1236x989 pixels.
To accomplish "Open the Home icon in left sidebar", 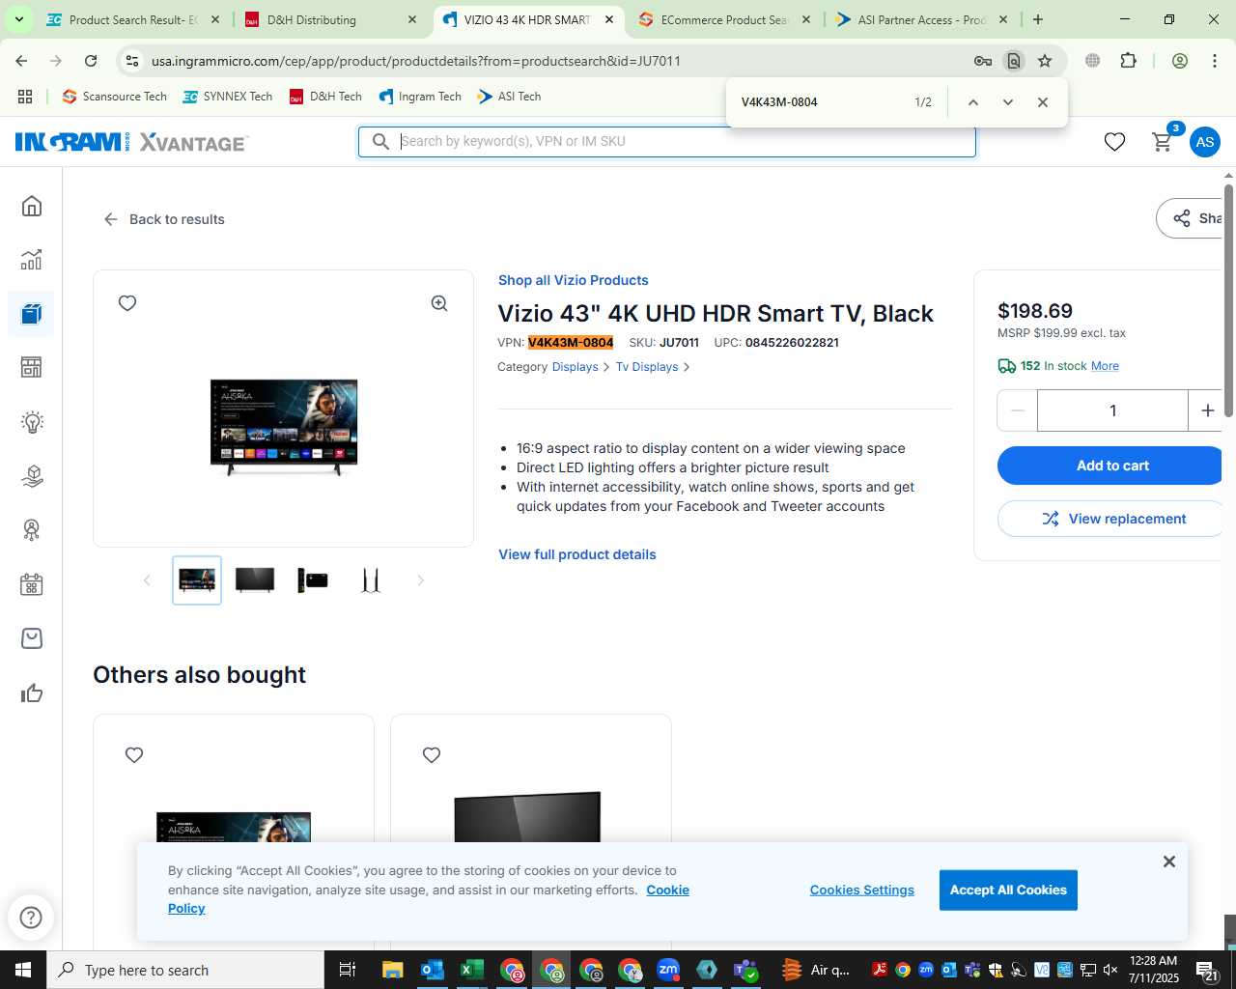I will tap(32, 206).
